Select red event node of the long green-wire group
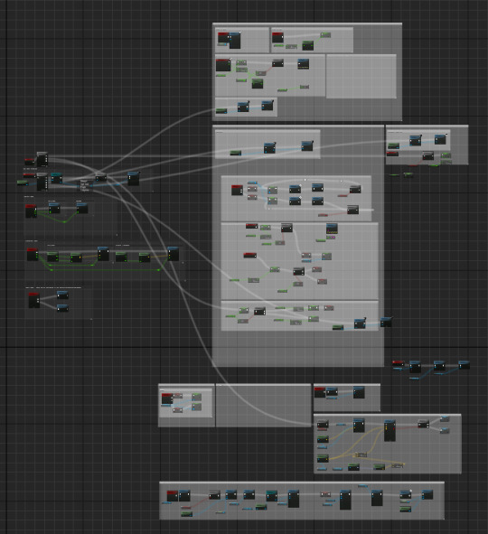488x534 pixels. 33,255
